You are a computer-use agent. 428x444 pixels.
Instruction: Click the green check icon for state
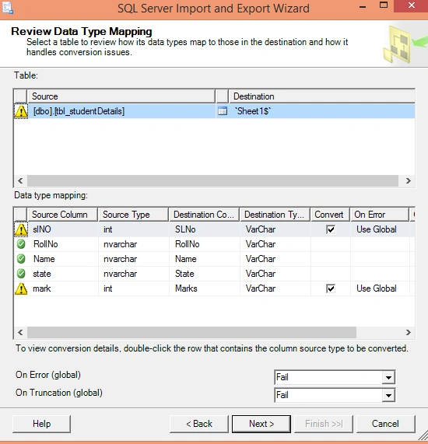point(21,274)
